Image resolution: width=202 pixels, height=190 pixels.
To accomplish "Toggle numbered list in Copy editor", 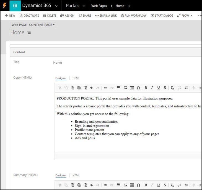I will (x=180, y=88).
